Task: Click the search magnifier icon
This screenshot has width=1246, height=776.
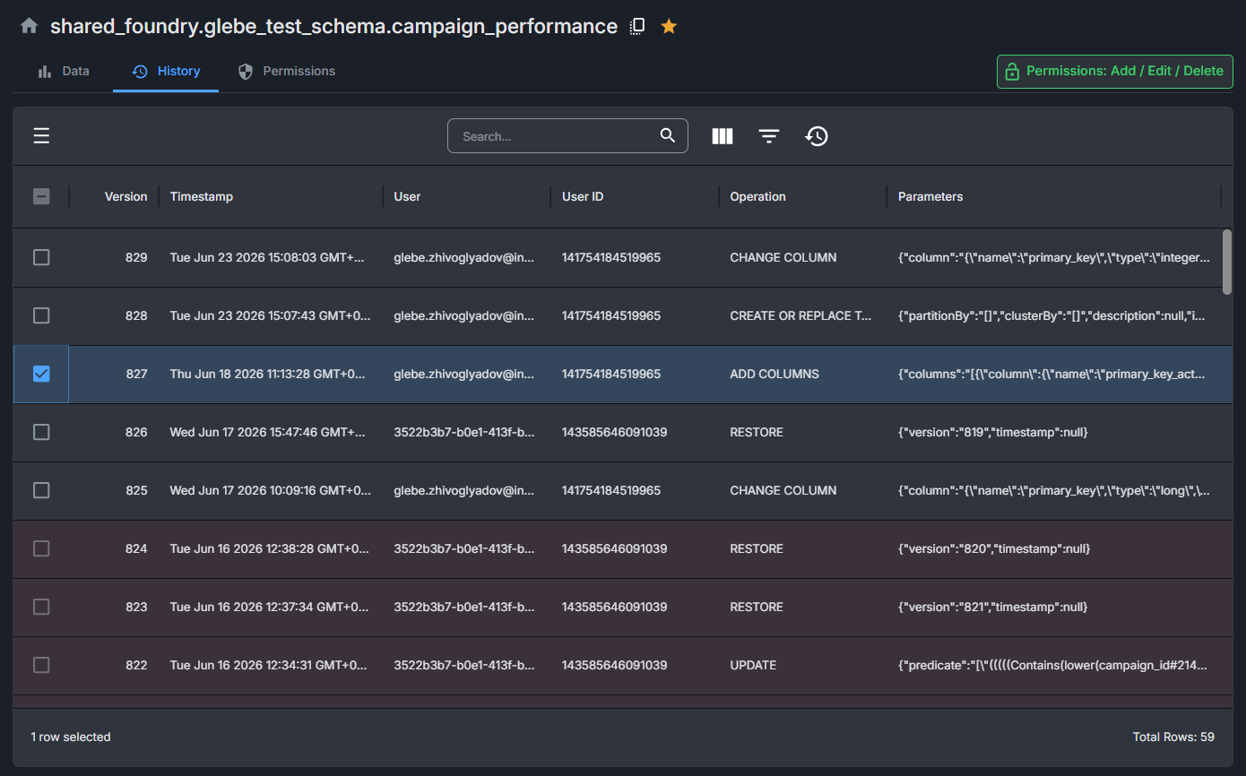Action: coord(667,135)
